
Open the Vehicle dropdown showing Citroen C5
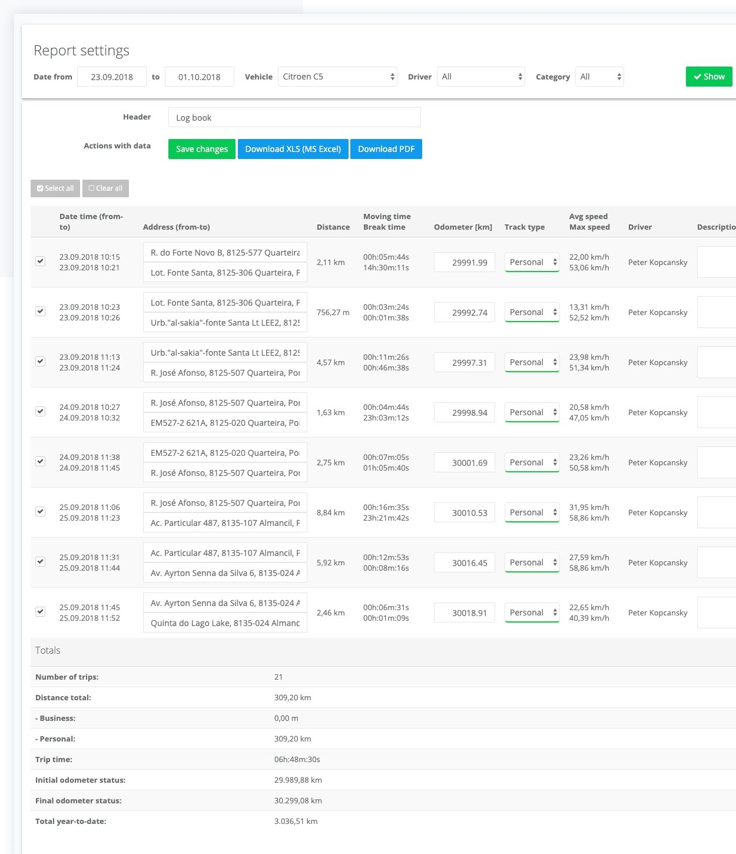[x=339, y=77]
